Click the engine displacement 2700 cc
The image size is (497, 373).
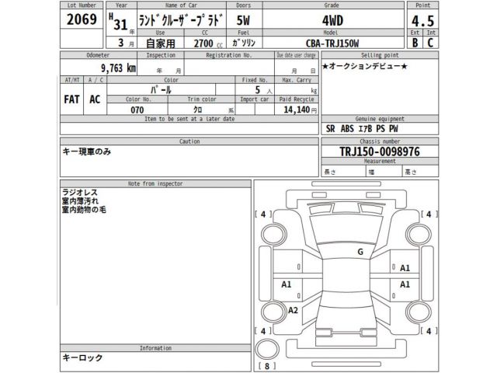[x=208, y=44]
